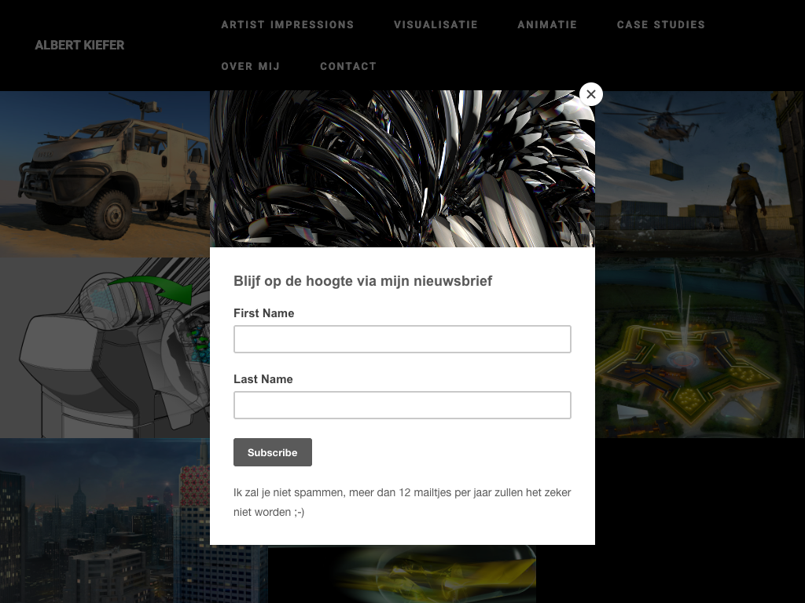
Task: Focus the First Name input field
Action: (402, 339)
